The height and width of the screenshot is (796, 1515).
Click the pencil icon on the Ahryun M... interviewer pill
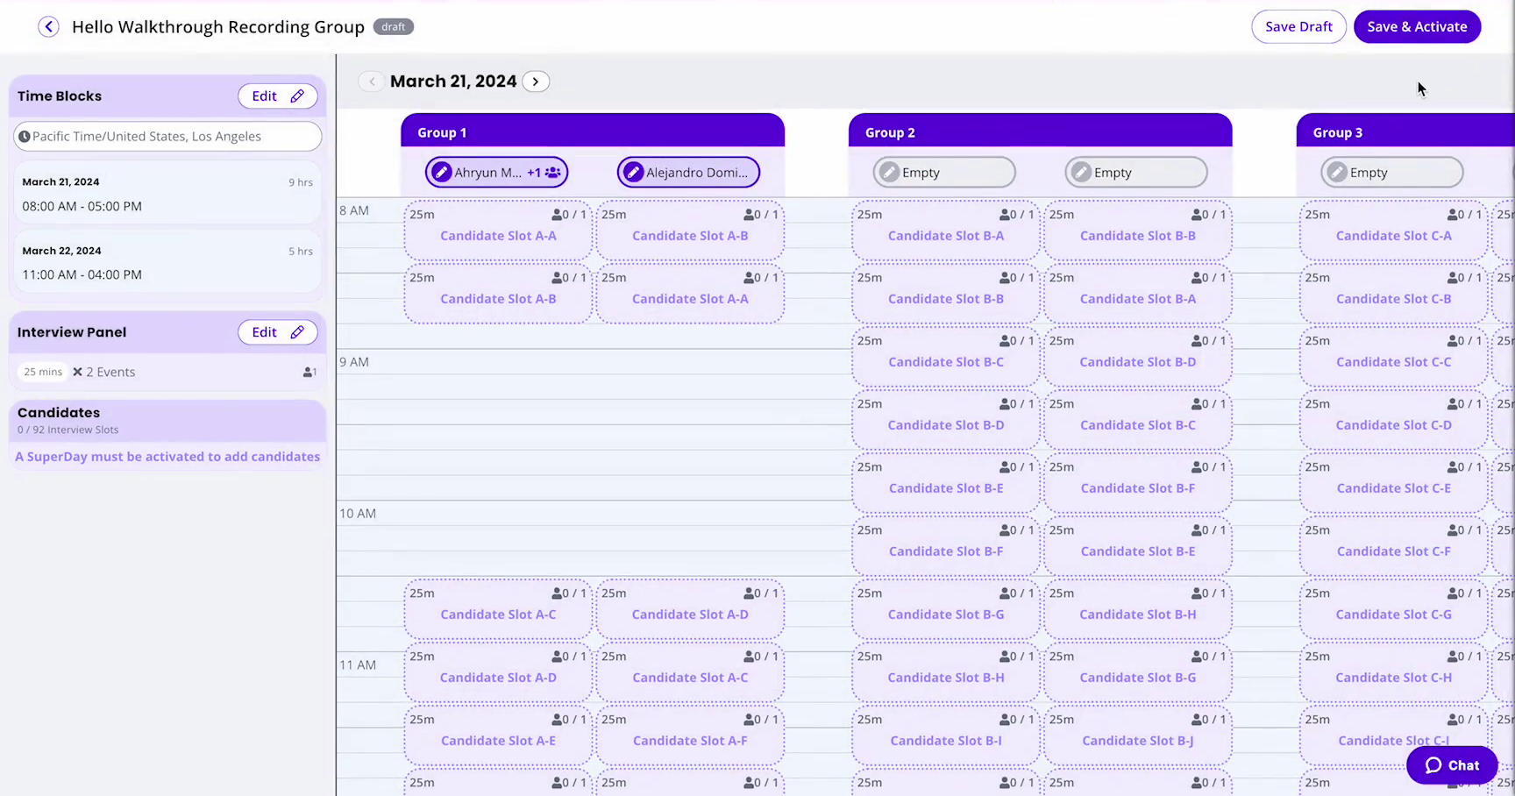[442, 173]
